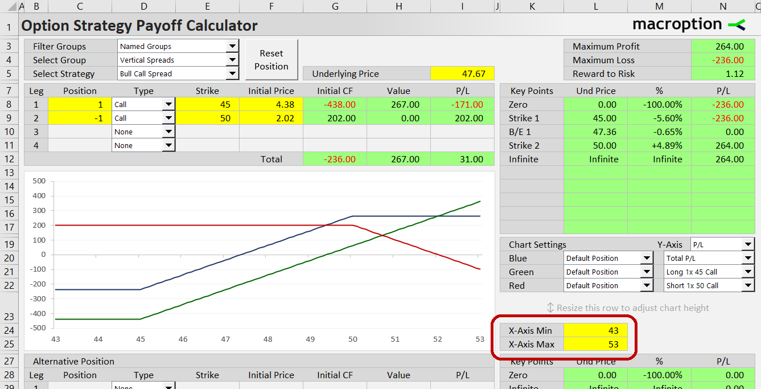Click Strike 2 percentage +4.89%
Viewport: 761px width, 389px height.
pos(659,145)
